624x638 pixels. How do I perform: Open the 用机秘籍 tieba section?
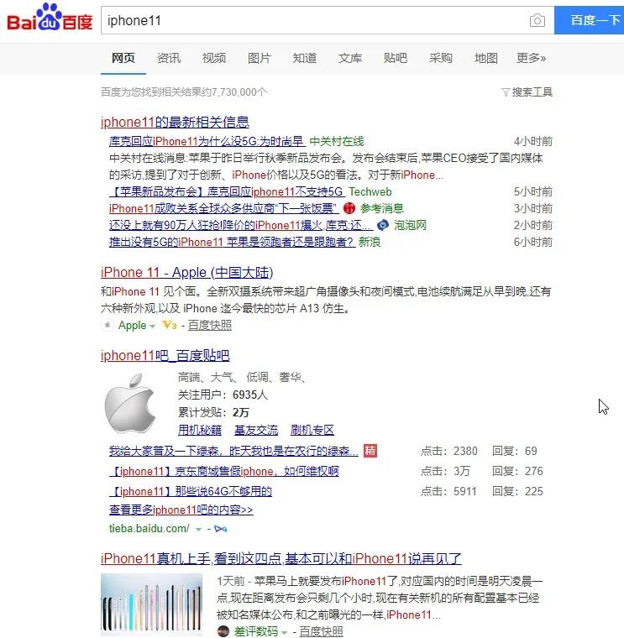tap(200, 430)
